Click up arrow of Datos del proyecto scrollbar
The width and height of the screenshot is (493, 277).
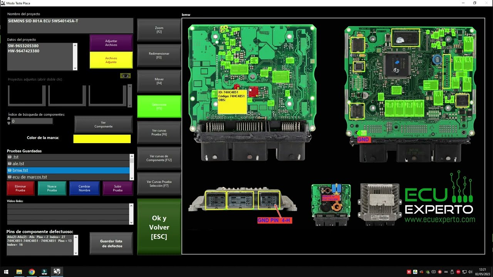tap(75, 45)
